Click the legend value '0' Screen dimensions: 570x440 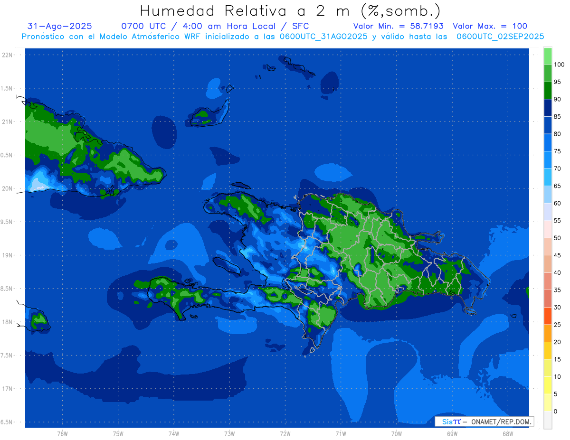pyautogui.click(x=556, y=411)
